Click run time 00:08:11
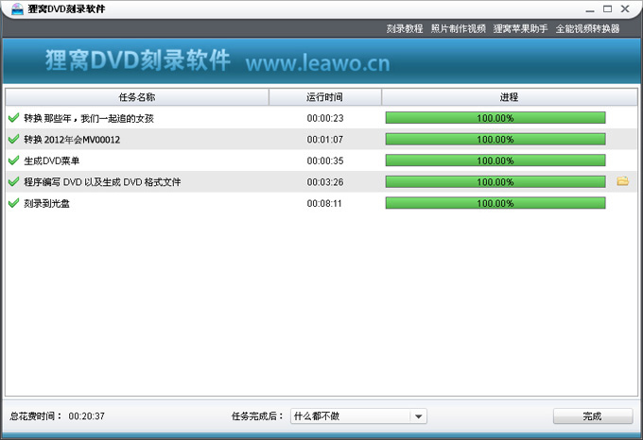Screen dimensions: 643x440 coord(324,203)
